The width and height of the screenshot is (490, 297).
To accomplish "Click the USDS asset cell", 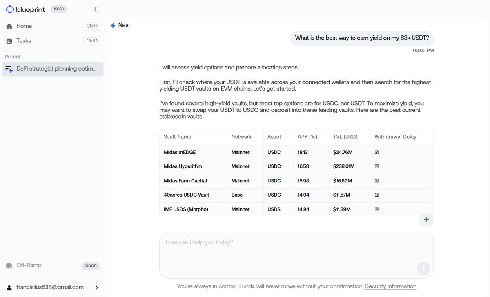I will 274,209.
